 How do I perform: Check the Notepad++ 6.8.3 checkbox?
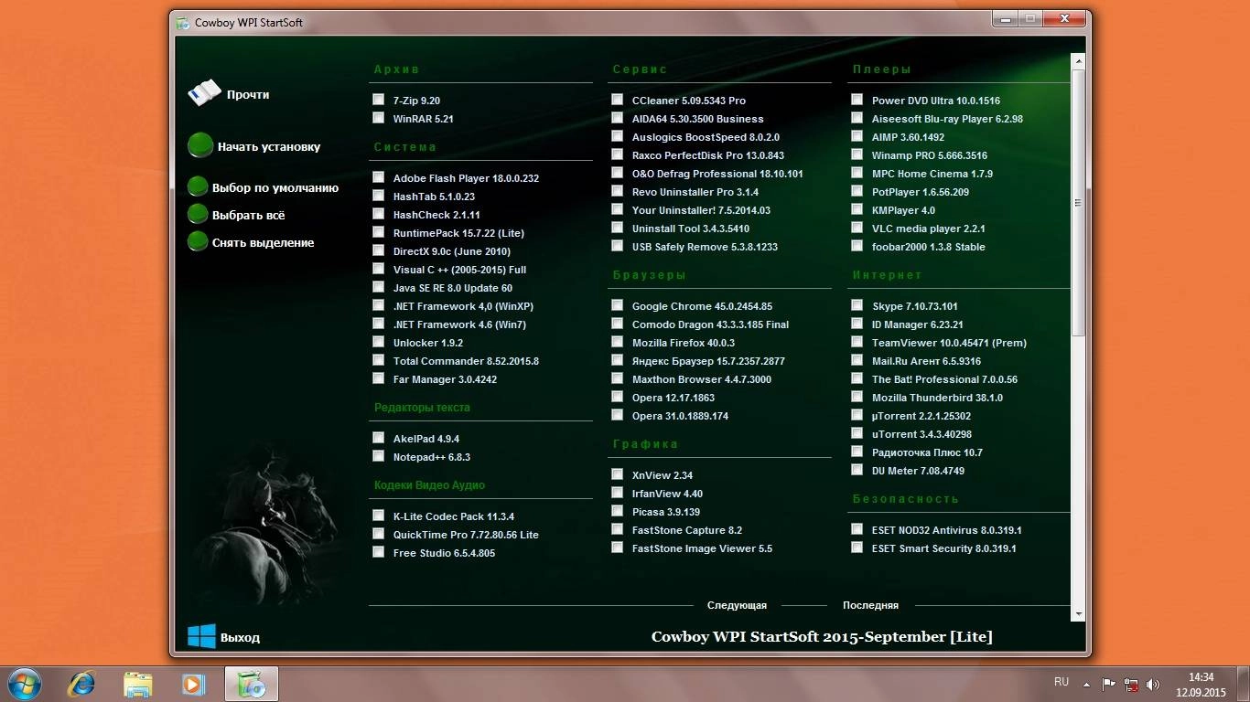pyautogui.click(x=378, y=456)
